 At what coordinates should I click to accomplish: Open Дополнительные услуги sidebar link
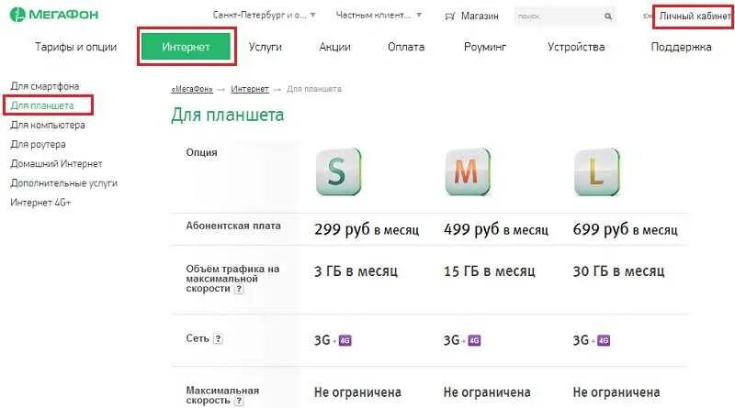pyautogui.click(x=63, y=183)
